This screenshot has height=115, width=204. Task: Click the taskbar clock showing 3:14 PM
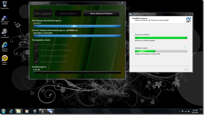(195, 111)
